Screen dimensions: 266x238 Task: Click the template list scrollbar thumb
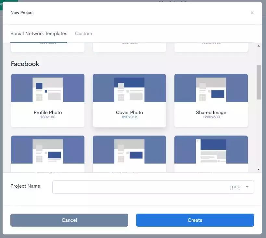coord(259,82)
